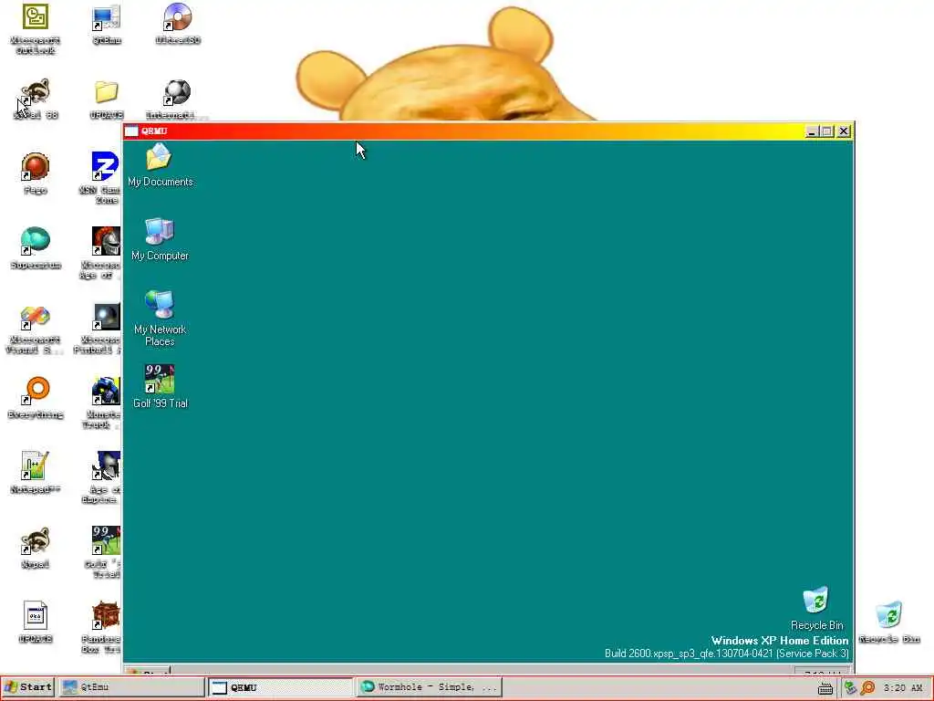The height and width of the screenshot is (701, 934).
Task: Minimize the QEMU window
Action: click(811, 131)
